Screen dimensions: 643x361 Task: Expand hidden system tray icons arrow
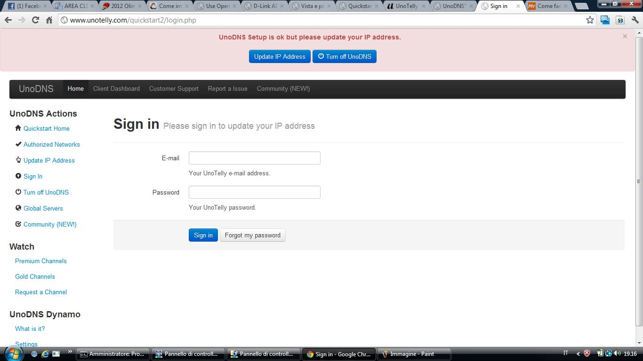click(578, 354)
